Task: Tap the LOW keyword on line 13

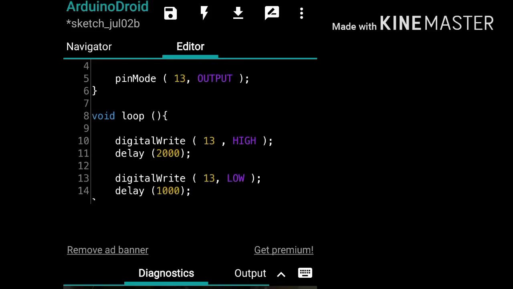Action: [x=236, y=178]
